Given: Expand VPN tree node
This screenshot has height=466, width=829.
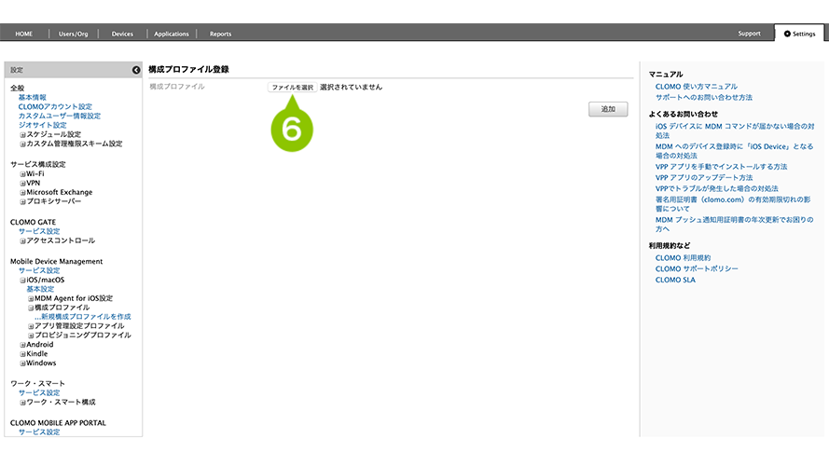Looking at the screenshot, I should tap(22, 184).
